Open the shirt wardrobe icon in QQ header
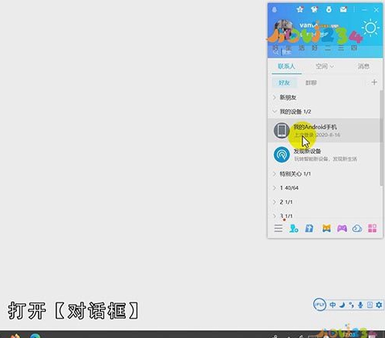Viewport: 385px width, 338px height. coord(314,9)
